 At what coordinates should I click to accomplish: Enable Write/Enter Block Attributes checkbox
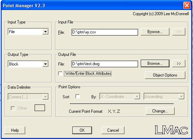tap(60, 73)
